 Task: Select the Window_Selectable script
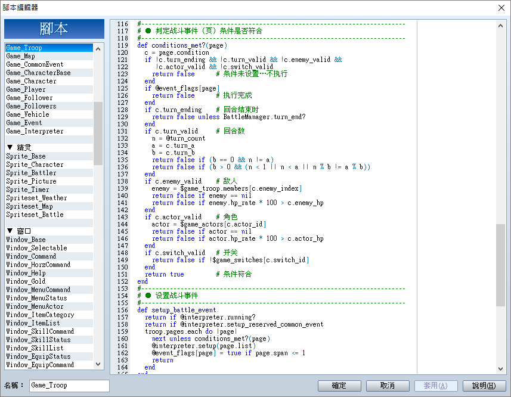[x=49, y=248]
